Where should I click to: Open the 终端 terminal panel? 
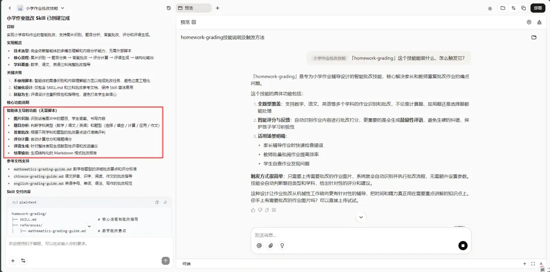(x=186, y=263)
